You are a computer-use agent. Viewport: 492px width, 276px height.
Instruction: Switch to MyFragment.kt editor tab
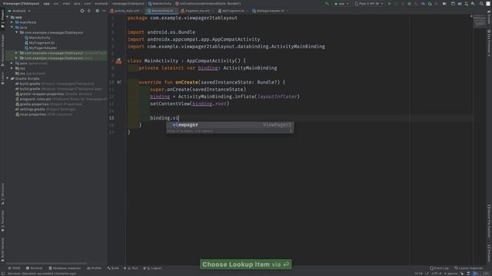pyautogui.click(x=232, y=11)
